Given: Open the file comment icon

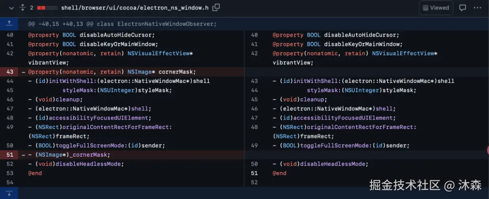Looking at the screenshot, I should point(462,8).
